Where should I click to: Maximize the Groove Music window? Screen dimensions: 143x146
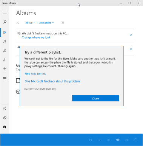point(130,3)
